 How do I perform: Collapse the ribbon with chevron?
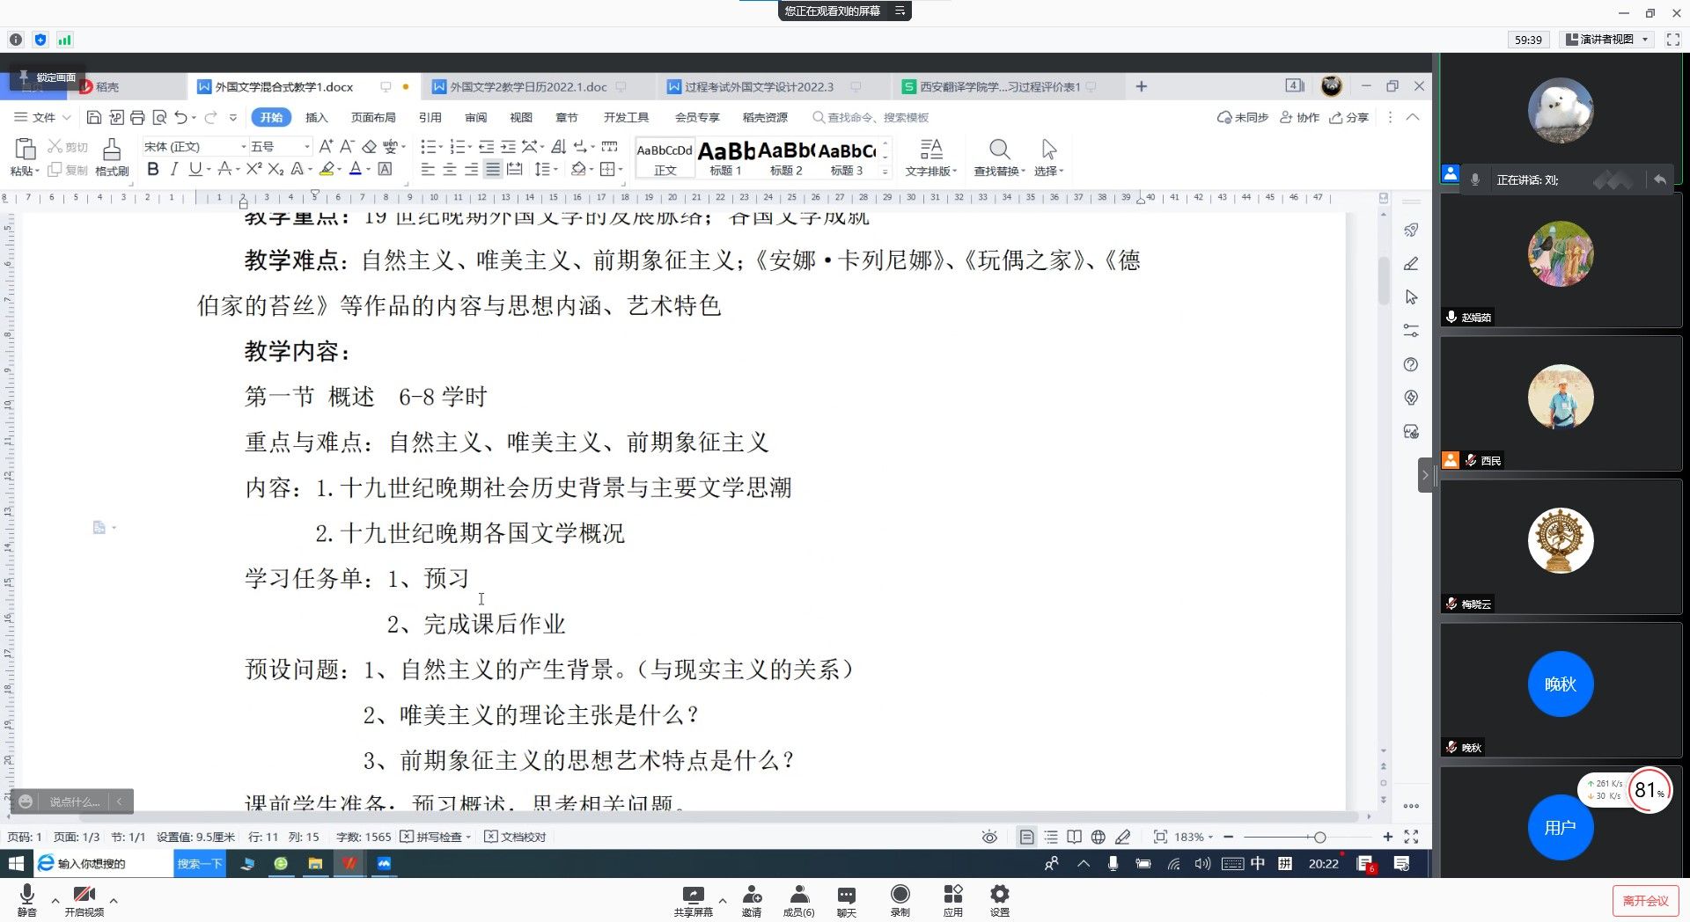coord(1413,117)
